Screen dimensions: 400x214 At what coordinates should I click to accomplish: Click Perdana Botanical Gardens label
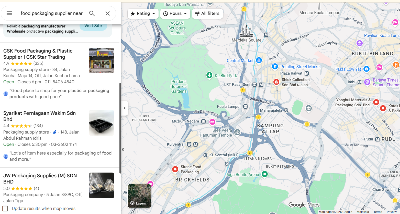[179, 87]
